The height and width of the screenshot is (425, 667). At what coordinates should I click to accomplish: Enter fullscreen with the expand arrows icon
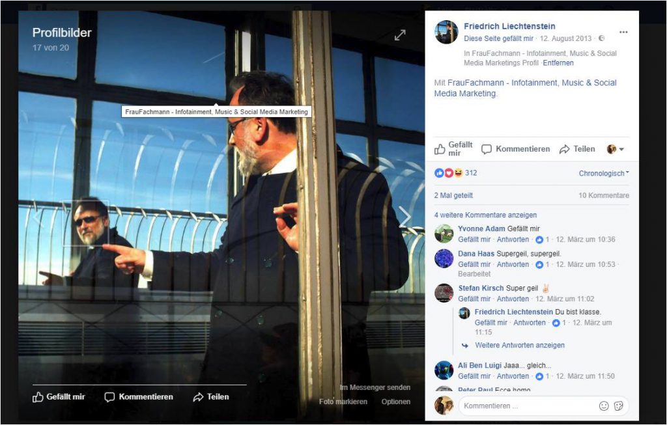click(400, 35)
